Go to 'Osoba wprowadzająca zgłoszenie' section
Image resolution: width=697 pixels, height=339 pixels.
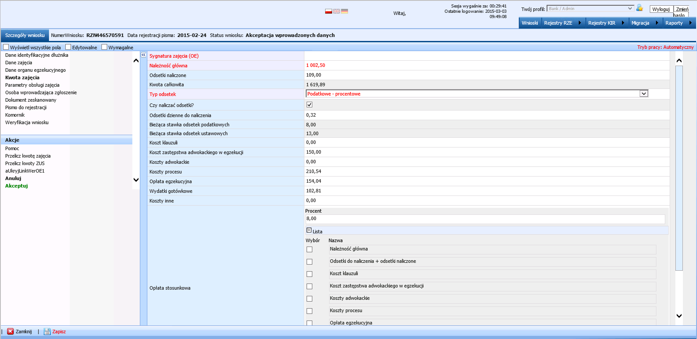[x=41, y=92]
